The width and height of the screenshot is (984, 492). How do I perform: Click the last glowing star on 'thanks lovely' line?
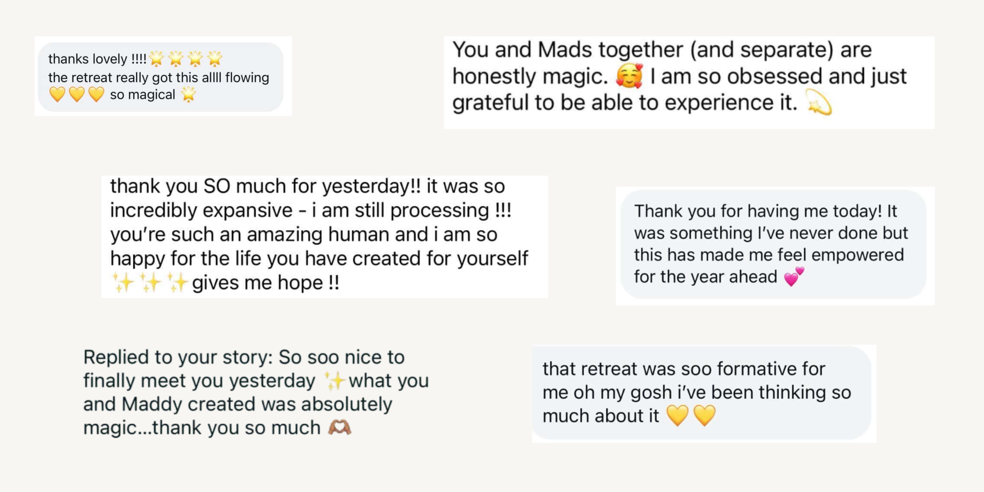215,58
